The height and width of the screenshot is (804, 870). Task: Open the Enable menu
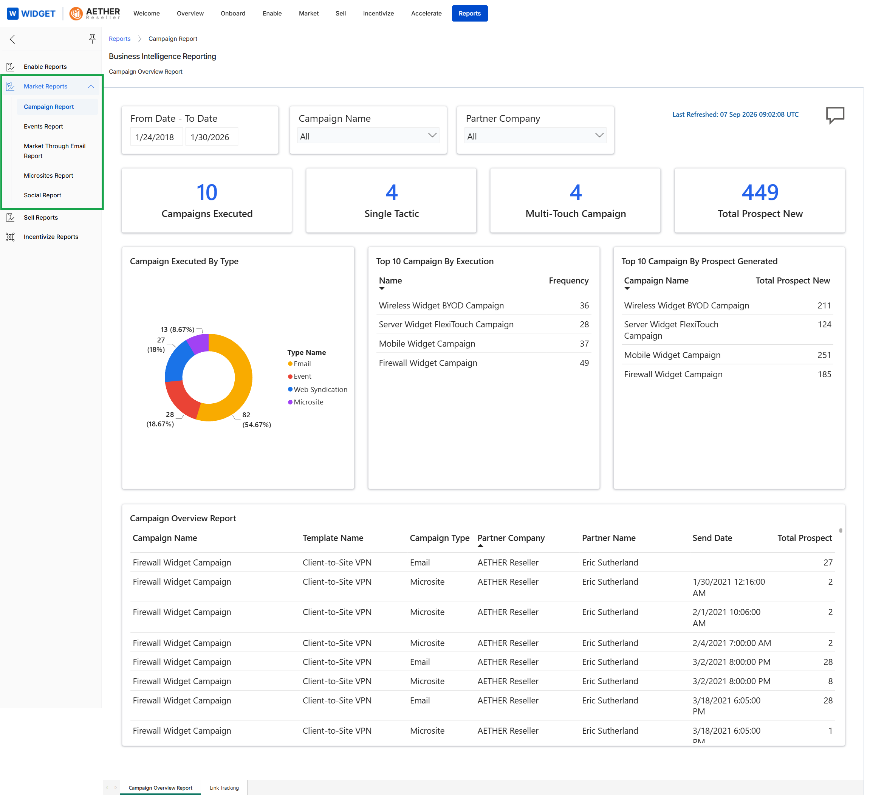272,14
